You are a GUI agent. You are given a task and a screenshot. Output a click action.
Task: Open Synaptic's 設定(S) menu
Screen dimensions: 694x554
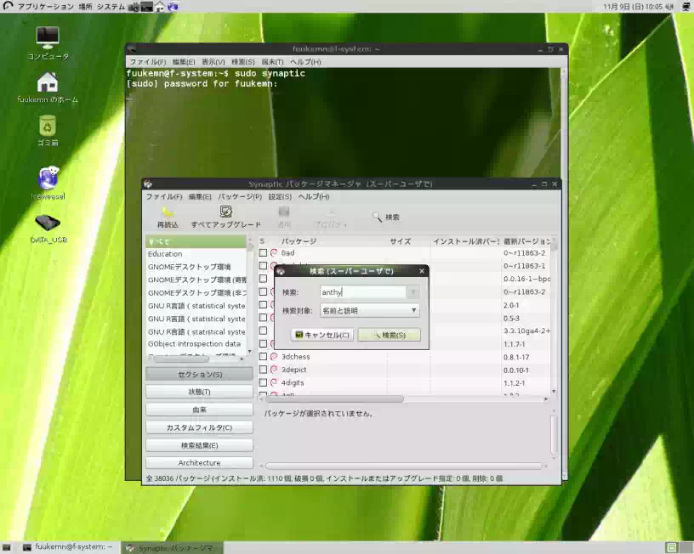pyautogui.click(x=280, y=197)
